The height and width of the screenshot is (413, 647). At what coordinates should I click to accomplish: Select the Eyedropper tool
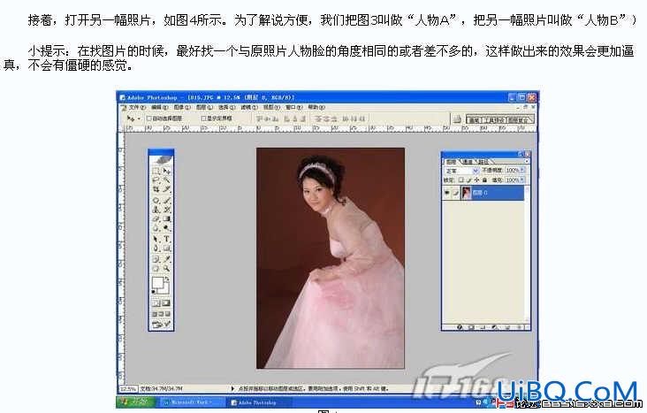coord(166,259)
